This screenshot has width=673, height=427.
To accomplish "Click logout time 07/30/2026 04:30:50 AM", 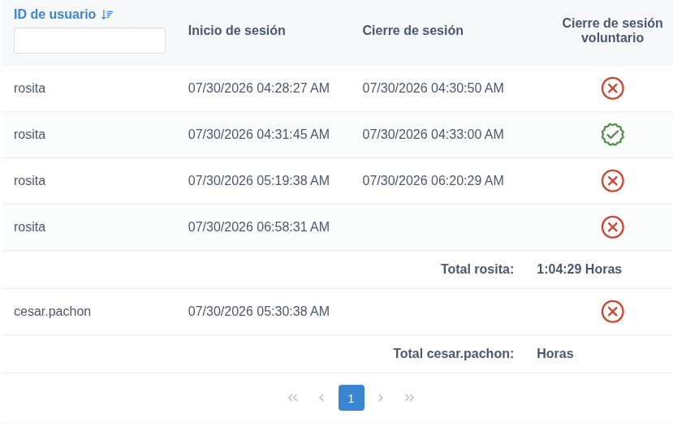I will 433,88.
